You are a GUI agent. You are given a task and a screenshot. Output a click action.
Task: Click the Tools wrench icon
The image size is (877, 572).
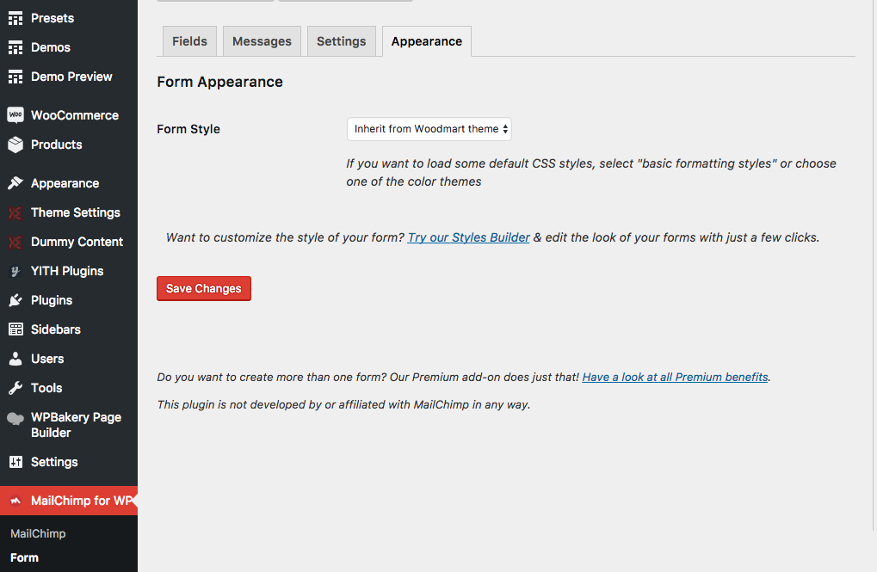15,388
